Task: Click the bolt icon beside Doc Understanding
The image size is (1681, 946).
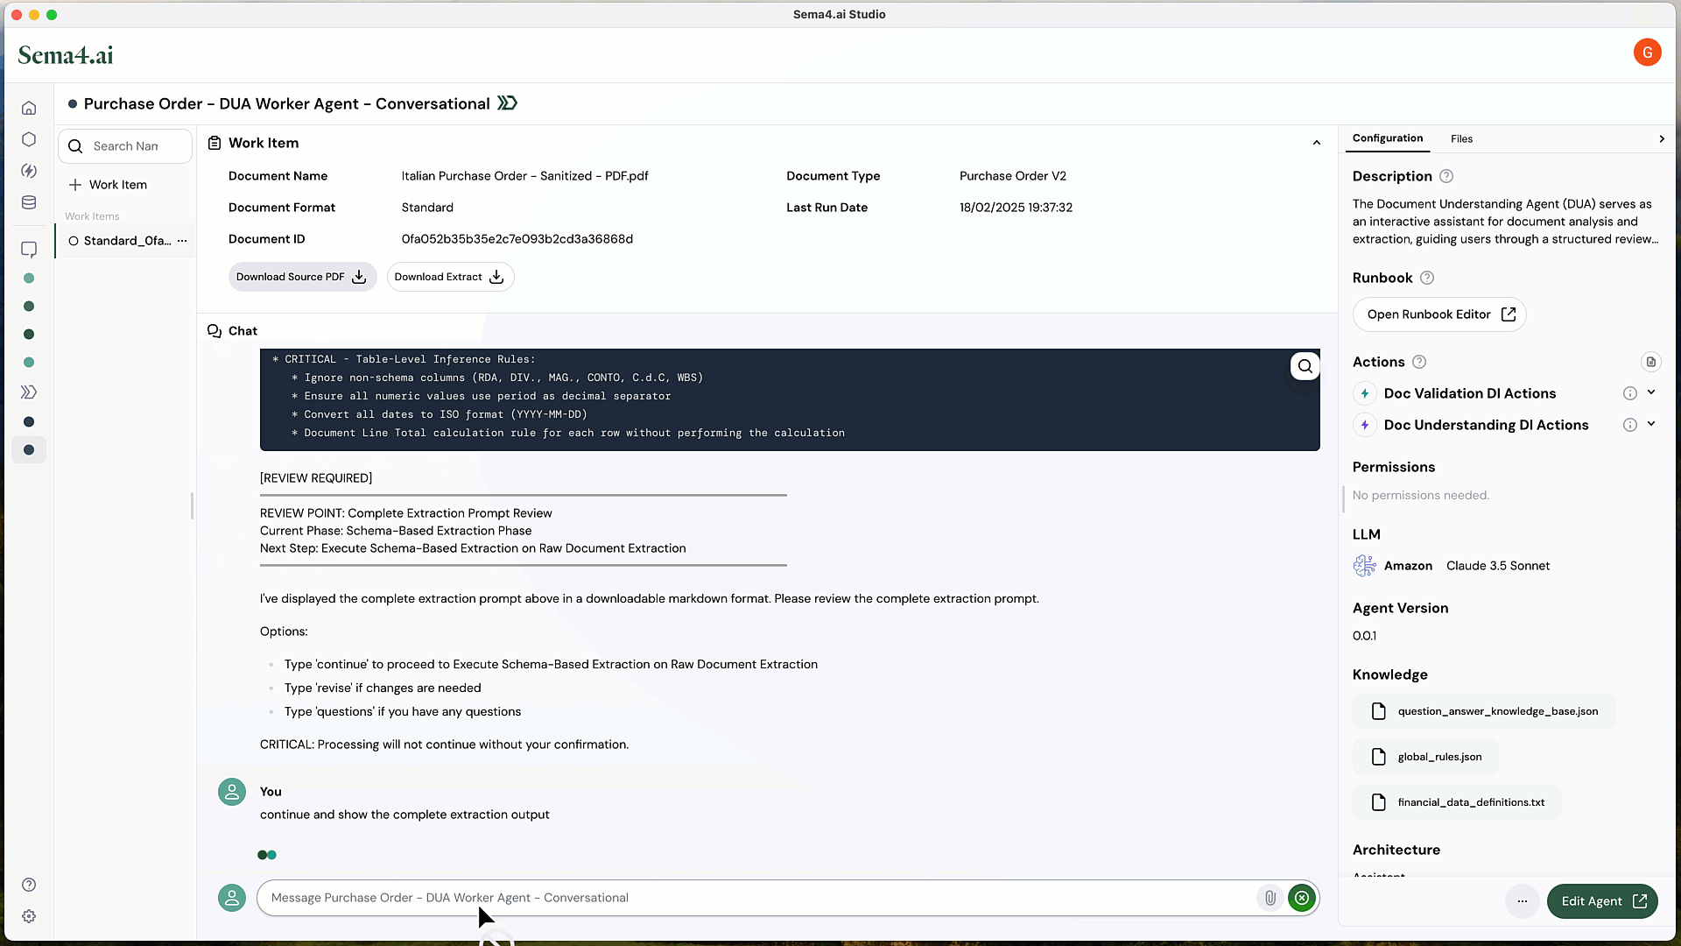Action: coord(1365,425)
